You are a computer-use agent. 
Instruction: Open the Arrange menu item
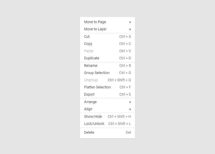[90, 102]
